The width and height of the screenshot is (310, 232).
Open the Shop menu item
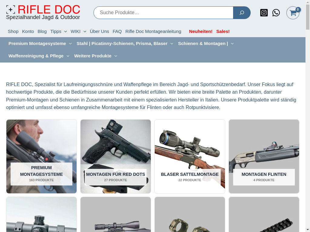coord(13,31)
